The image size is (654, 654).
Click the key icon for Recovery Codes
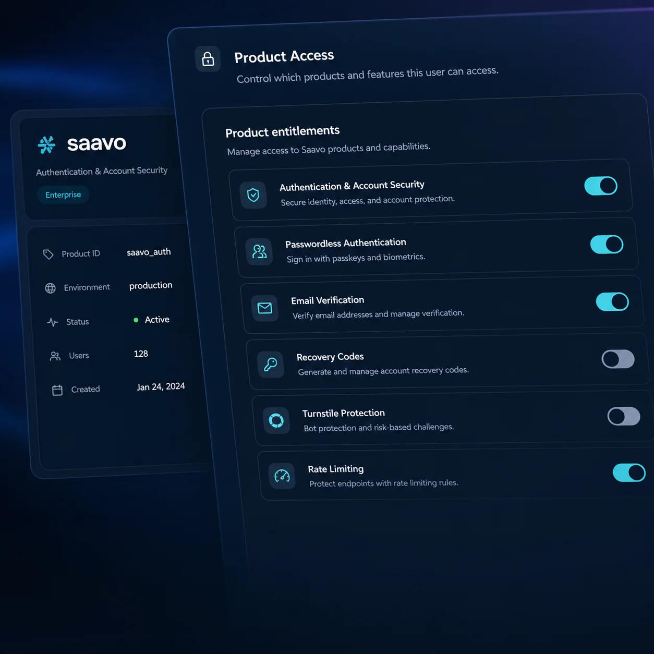click(x=271, y=364)
